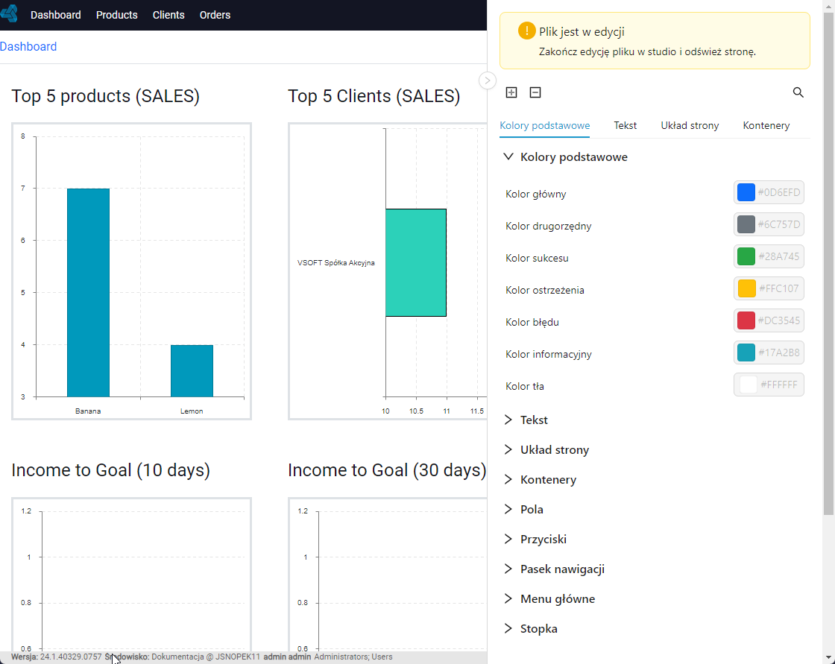Open Orders in top navbar

(215, 15)
